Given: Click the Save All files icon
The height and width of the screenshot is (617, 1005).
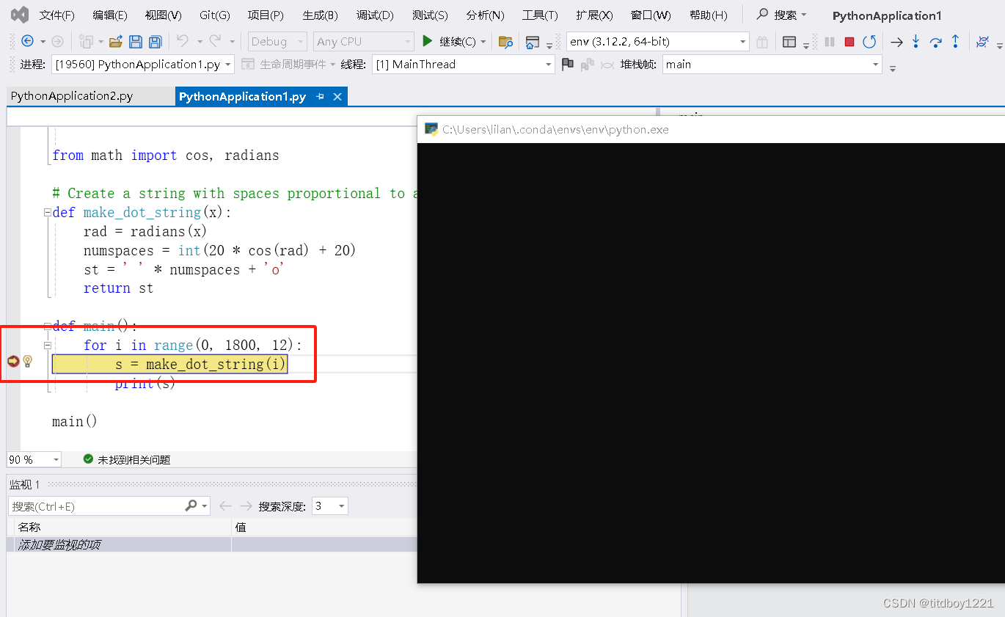Looking at the screenshot, I should pyautogui.click(x=155, y=41).
